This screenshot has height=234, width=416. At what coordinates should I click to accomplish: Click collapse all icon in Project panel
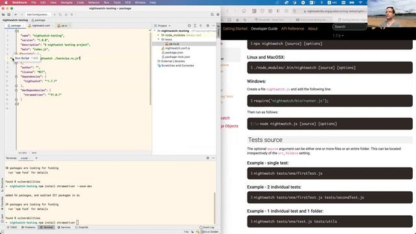coord(201,26)
